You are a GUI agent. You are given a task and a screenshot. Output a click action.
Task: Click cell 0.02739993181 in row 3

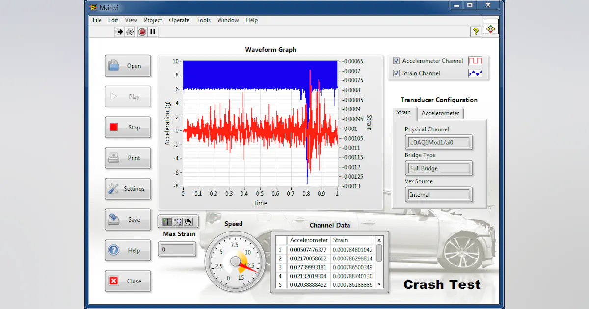[309, 267]
